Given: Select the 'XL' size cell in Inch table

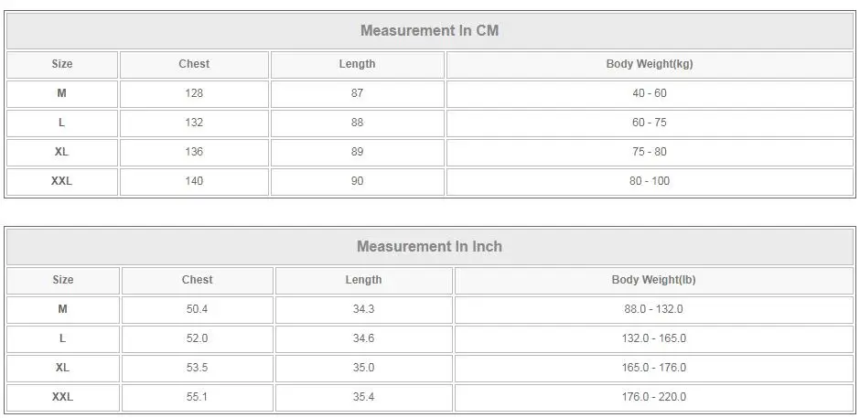Looking at the screenshot, I should tap(62, 368).
